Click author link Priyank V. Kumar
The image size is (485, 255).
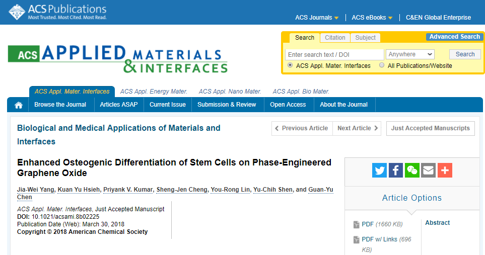128,190
